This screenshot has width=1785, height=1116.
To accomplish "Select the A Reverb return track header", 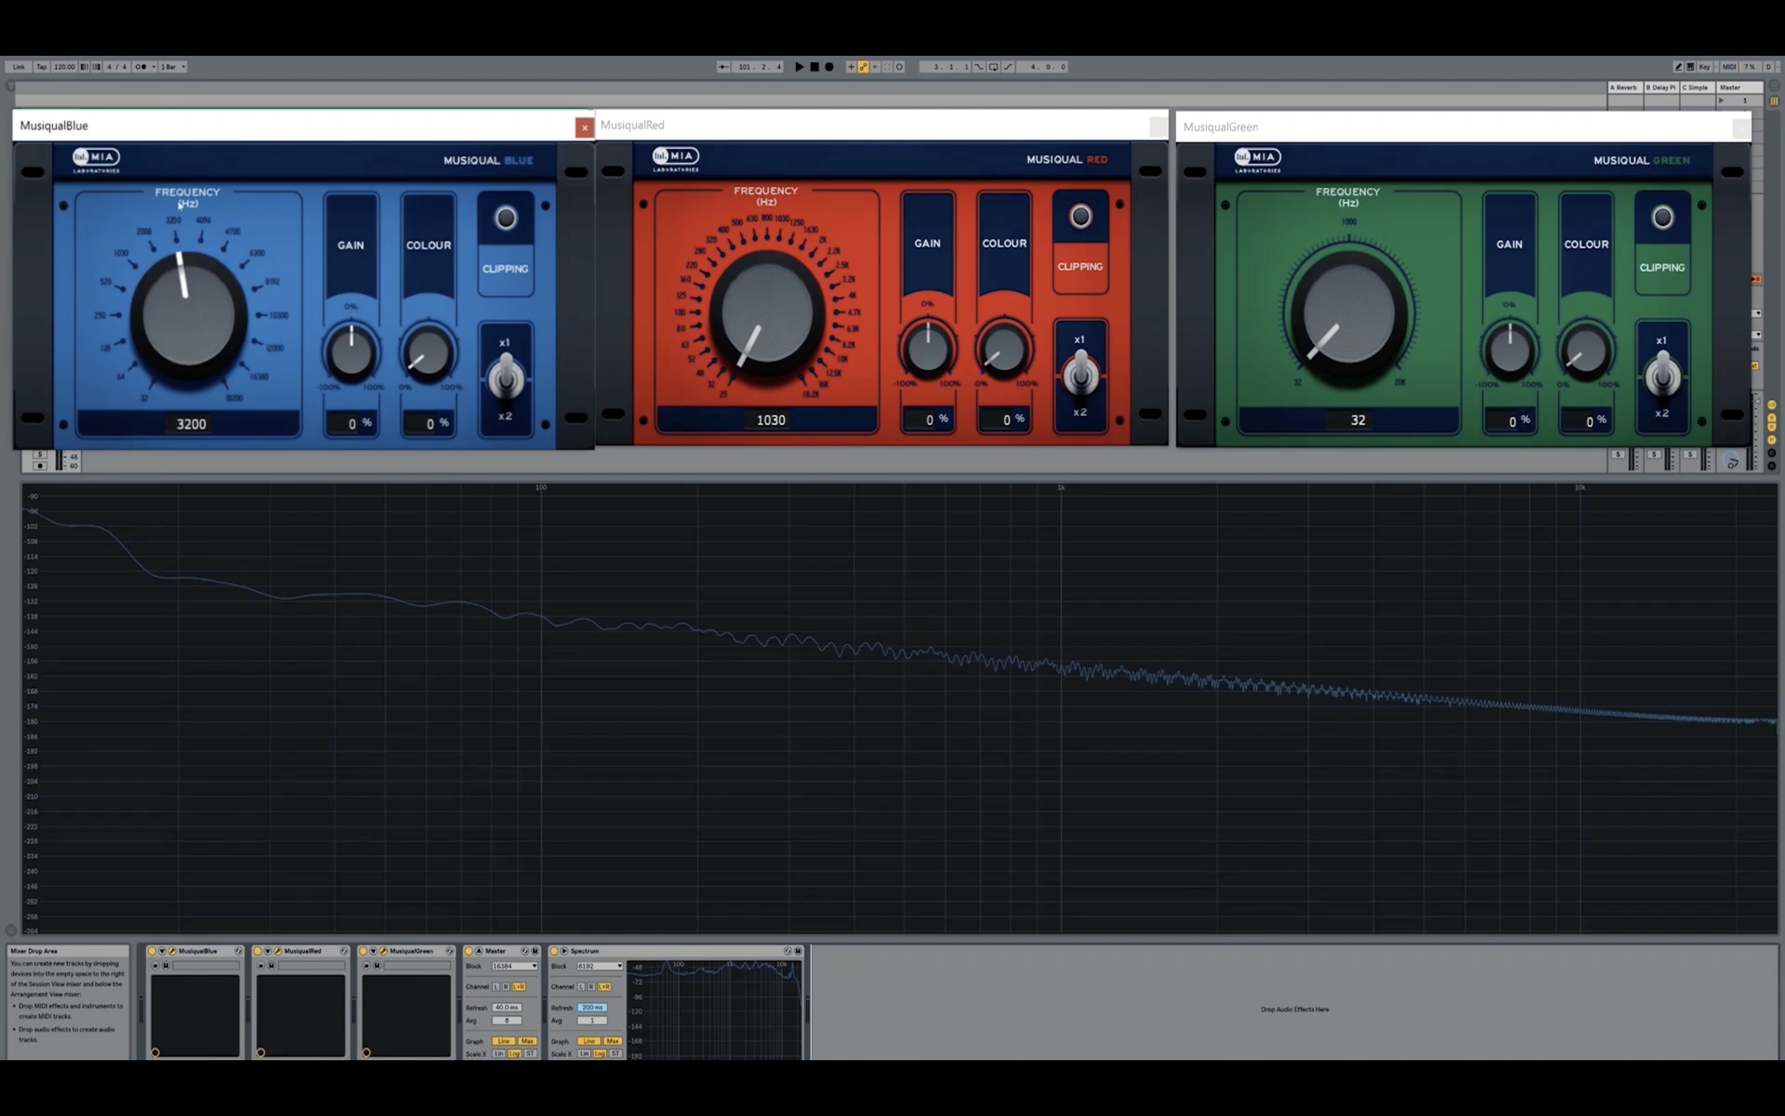I will [1626, 87].
